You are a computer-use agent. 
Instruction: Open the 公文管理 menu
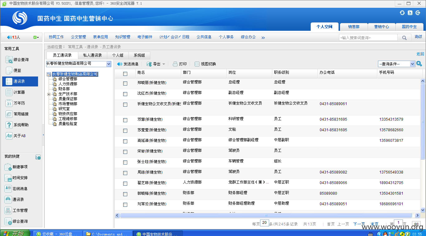point(78,37)
